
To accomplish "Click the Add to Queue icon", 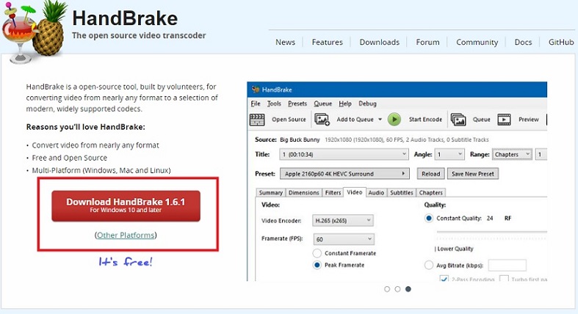I will point(322,120).
